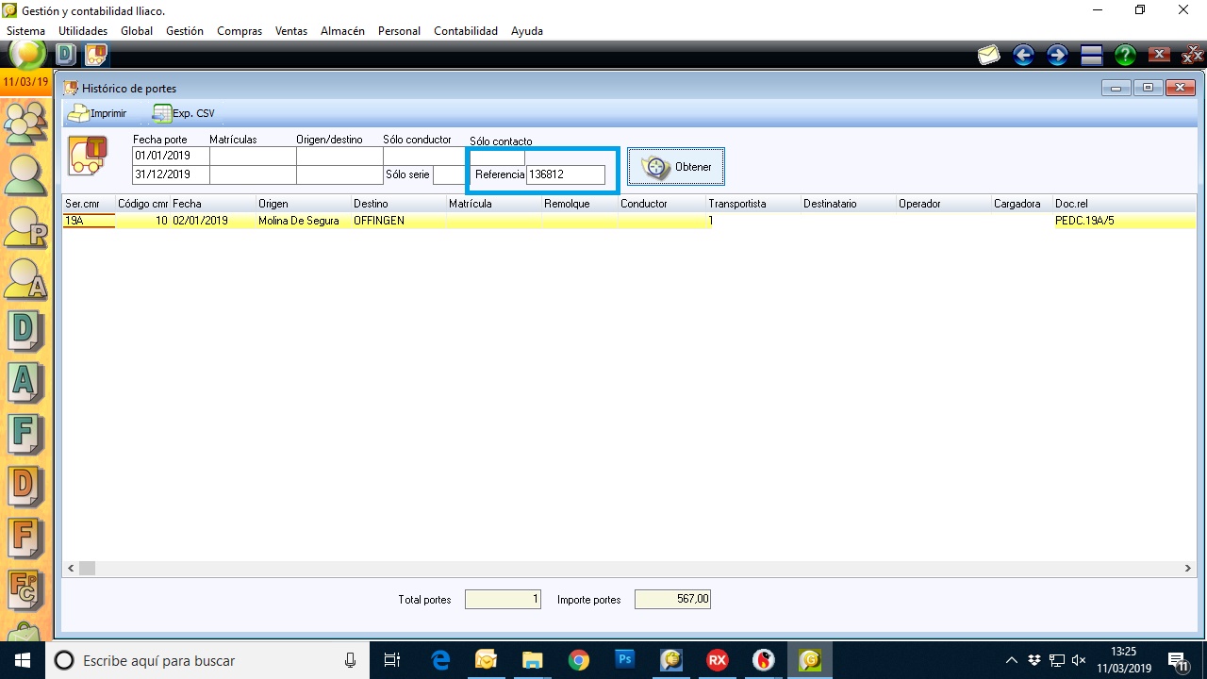
Task: Go back with the blue left arrow
Action: [x=1023, y=56]
